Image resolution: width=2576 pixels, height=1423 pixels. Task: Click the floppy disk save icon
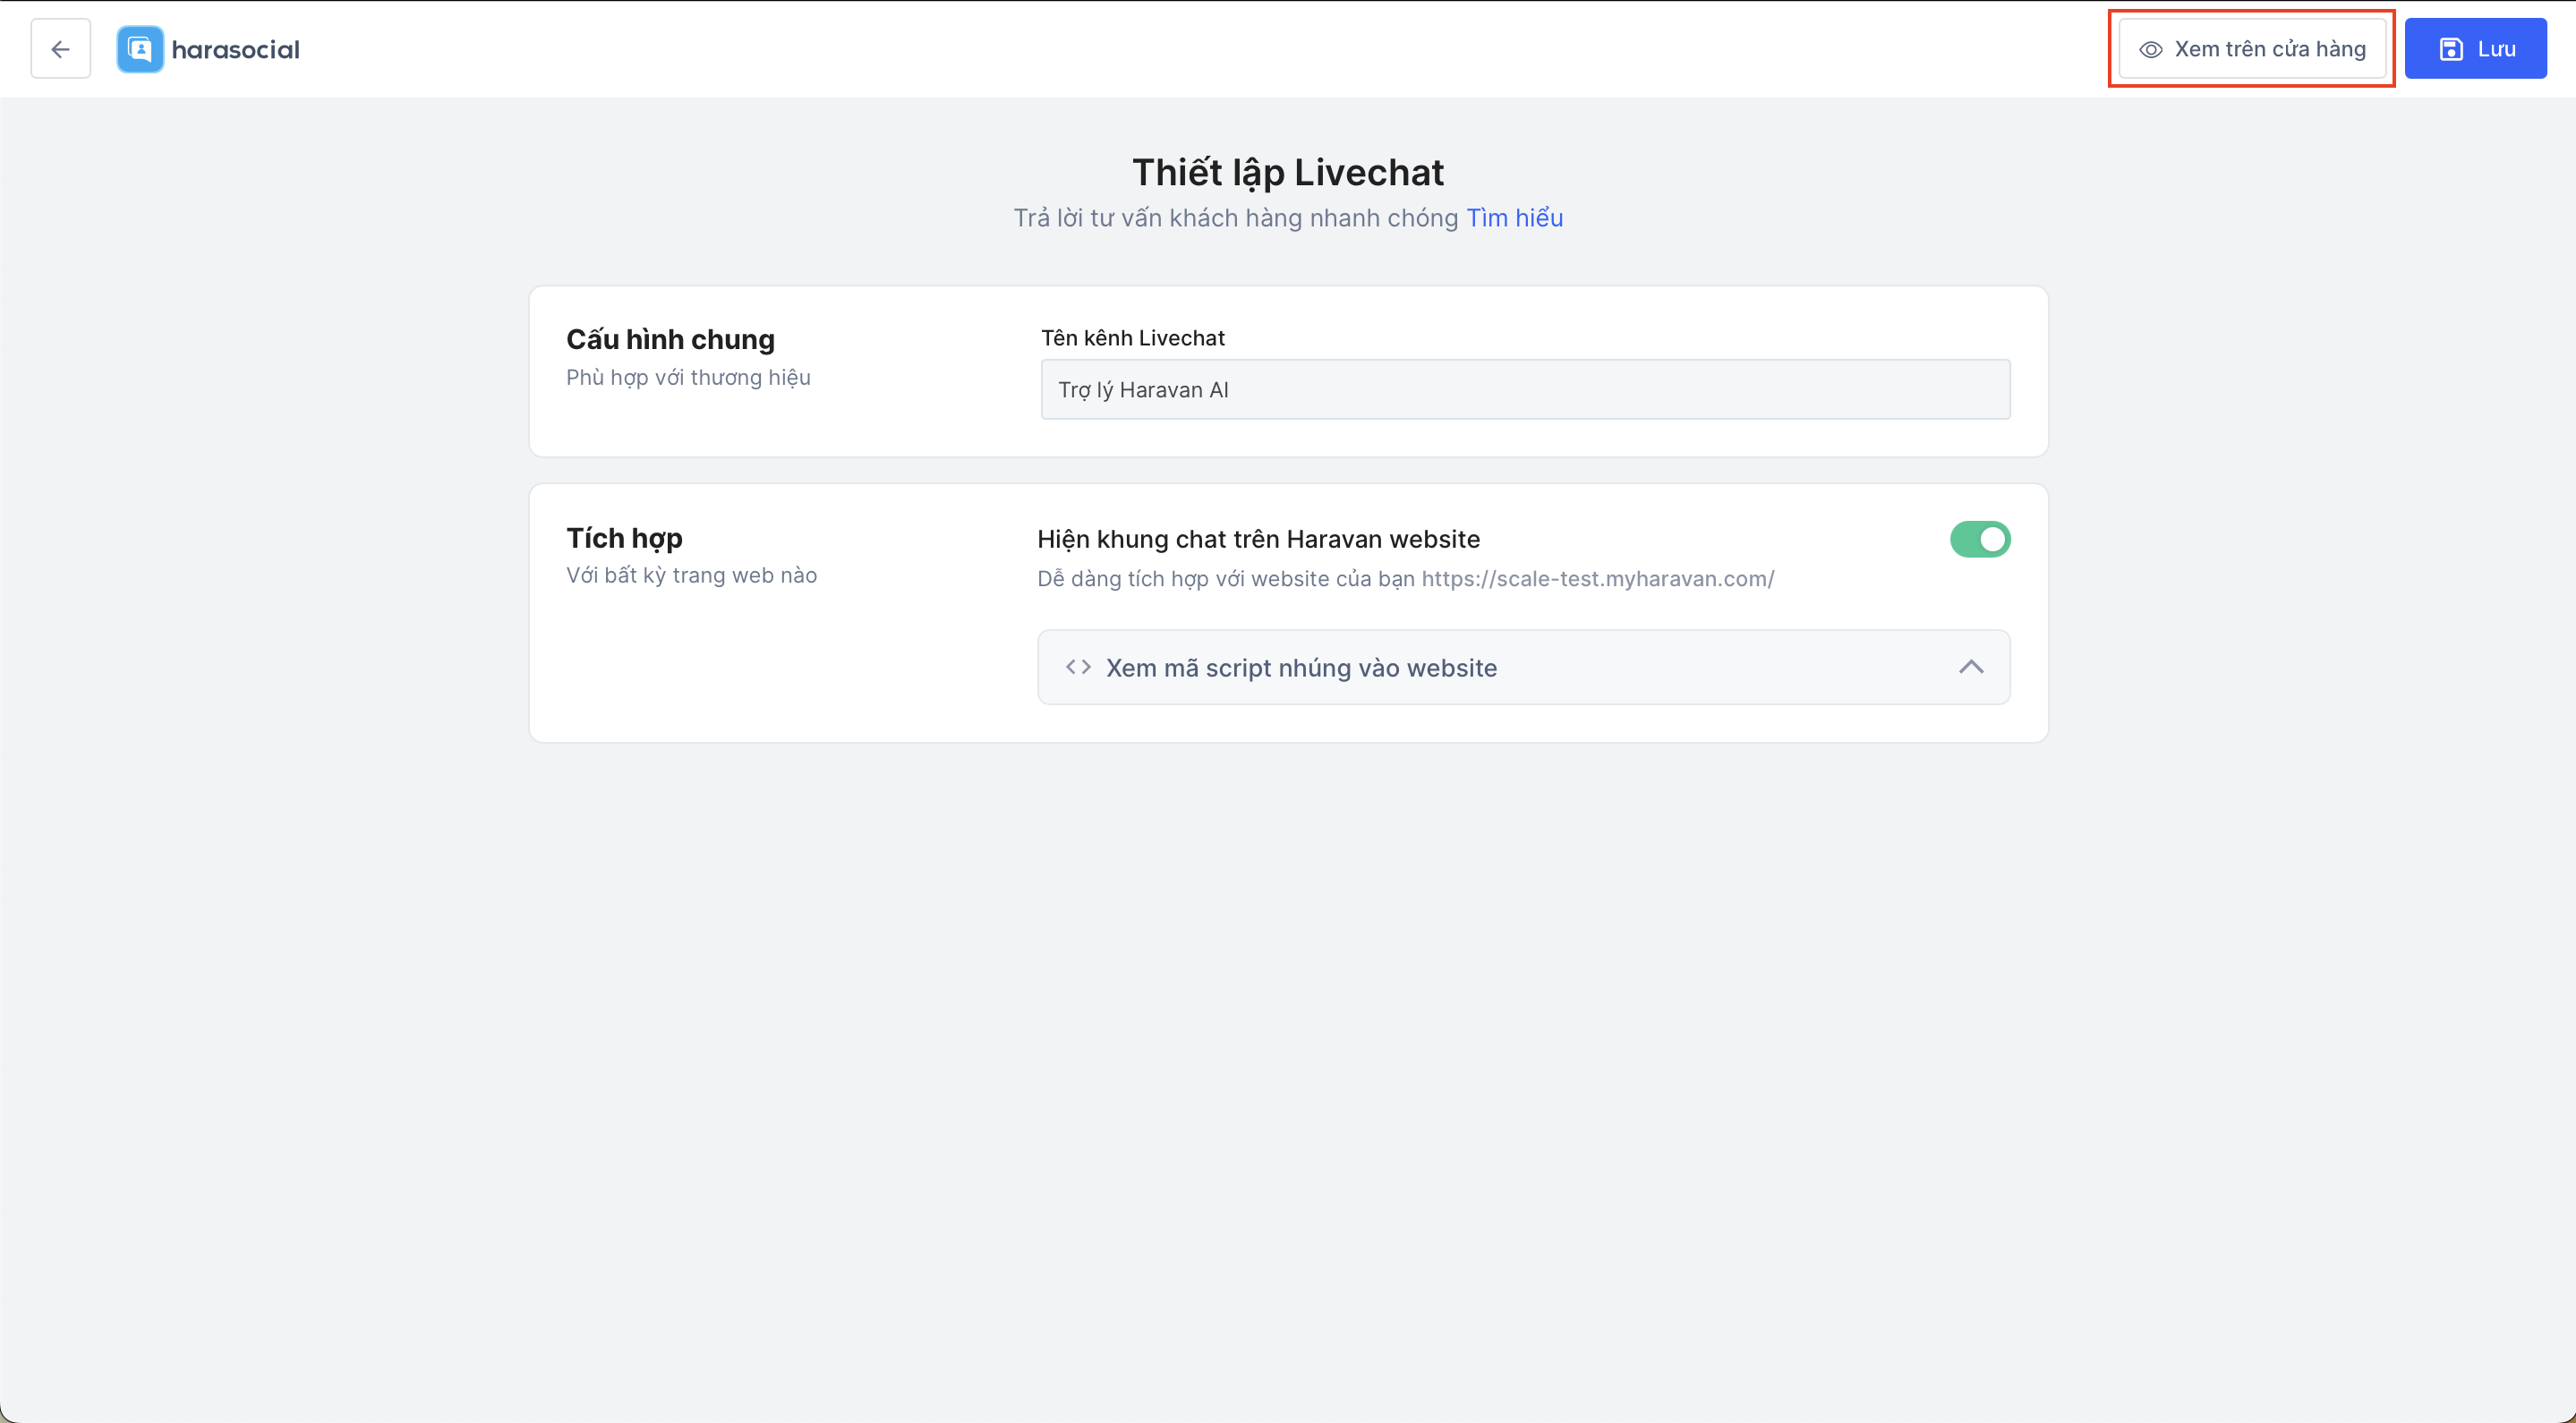click(x=2451, y=49)
